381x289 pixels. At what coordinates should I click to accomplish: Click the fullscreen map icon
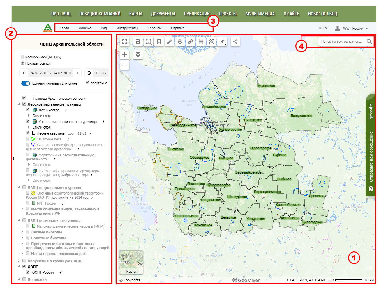pyautogui.click(x=125, y=42)
